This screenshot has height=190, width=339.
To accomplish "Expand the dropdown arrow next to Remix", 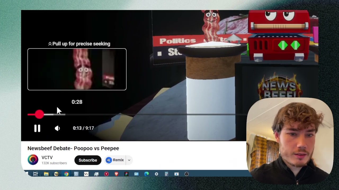I will (129, 160).
